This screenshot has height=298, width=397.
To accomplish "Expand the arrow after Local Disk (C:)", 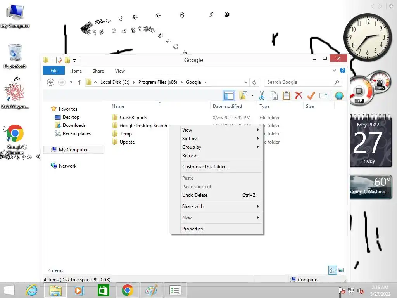I will click(134, 82).
